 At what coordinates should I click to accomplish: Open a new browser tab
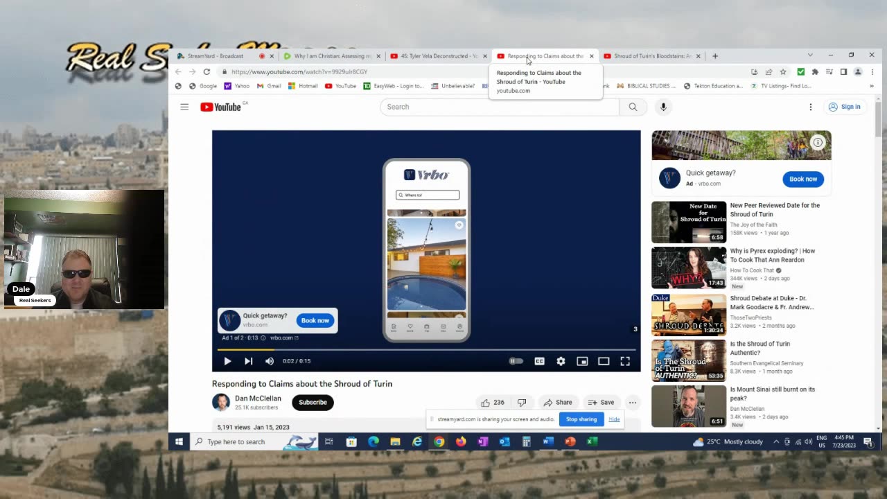(x=715, y=56)
